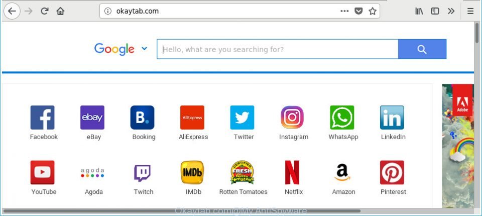482x216 pixels.
Task: Click the blue search magnifier button
Action: [422, 49]
